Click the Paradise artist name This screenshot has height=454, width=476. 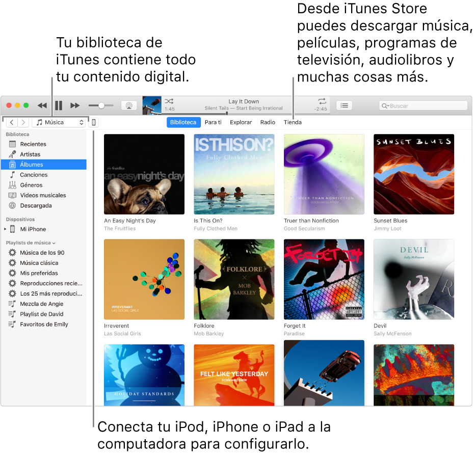coord(294,334)
